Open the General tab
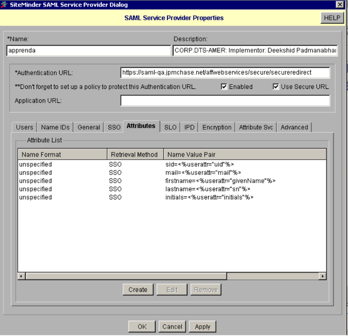 pyautogui.click(x=89, y=127)
